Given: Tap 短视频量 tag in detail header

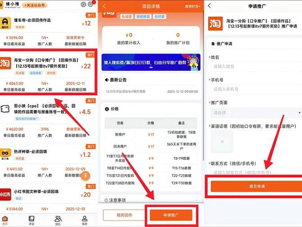Looking at the screenshot, I should (x=143, y=17).
